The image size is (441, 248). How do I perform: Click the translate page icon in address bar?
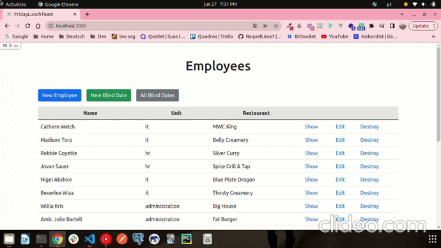click(255, 26)
